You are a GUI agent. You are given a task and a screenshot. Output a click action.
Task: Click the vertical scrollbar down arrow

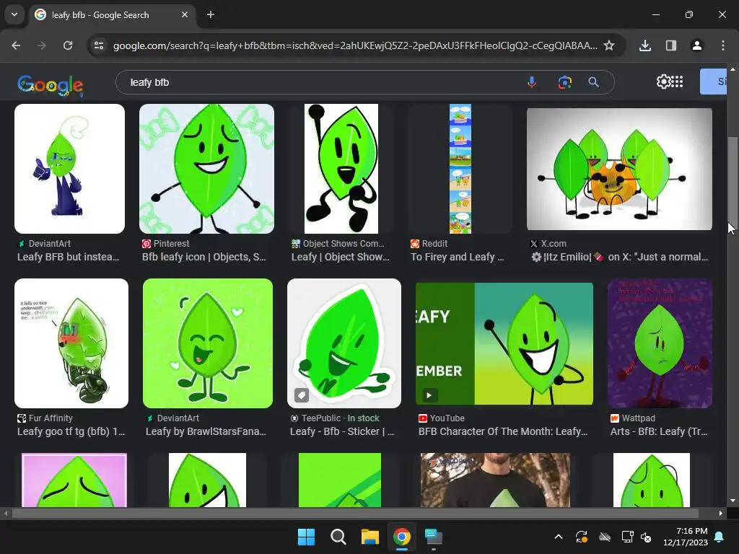pos(733,501)
